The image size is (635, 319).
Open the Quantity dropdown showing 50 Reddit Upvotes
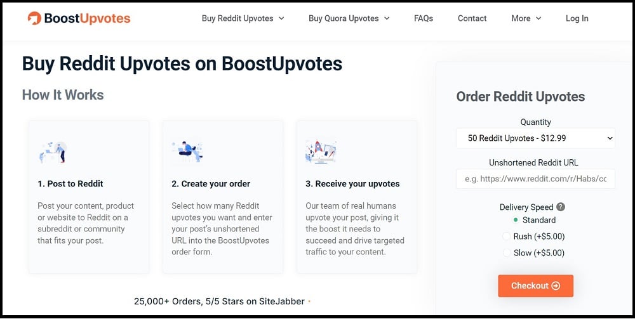535,138
